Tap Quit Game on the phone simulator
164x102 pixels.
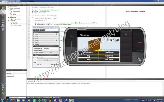pyautogui.click(x=109, y=59)
